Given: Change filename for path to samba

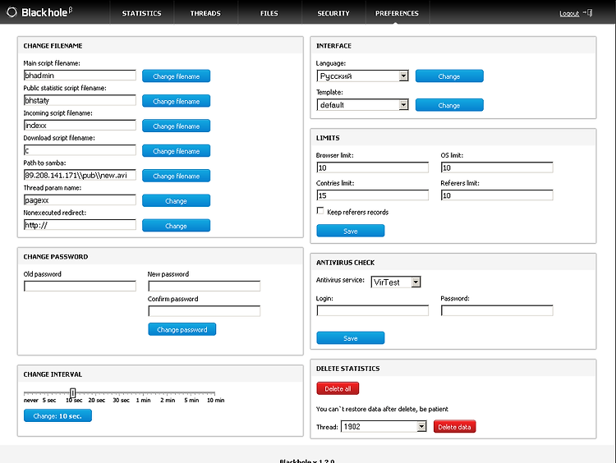Looking at the screenshot, I should [x=176, y=176].
